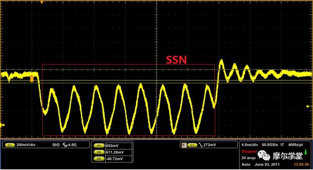Click the orange cursor handle on the waveform
Viewport: 313px width, 170px height.
[x=31, y=79]
